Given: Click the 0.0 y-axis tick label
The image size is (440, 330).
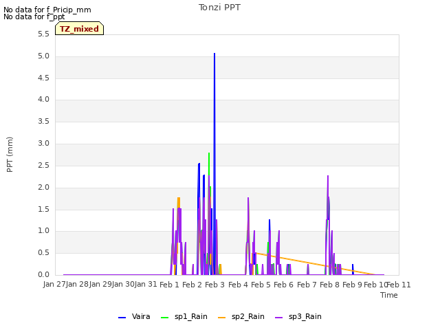Looking at the screenshot, I should pyautogui.click(x=43, y=275).
